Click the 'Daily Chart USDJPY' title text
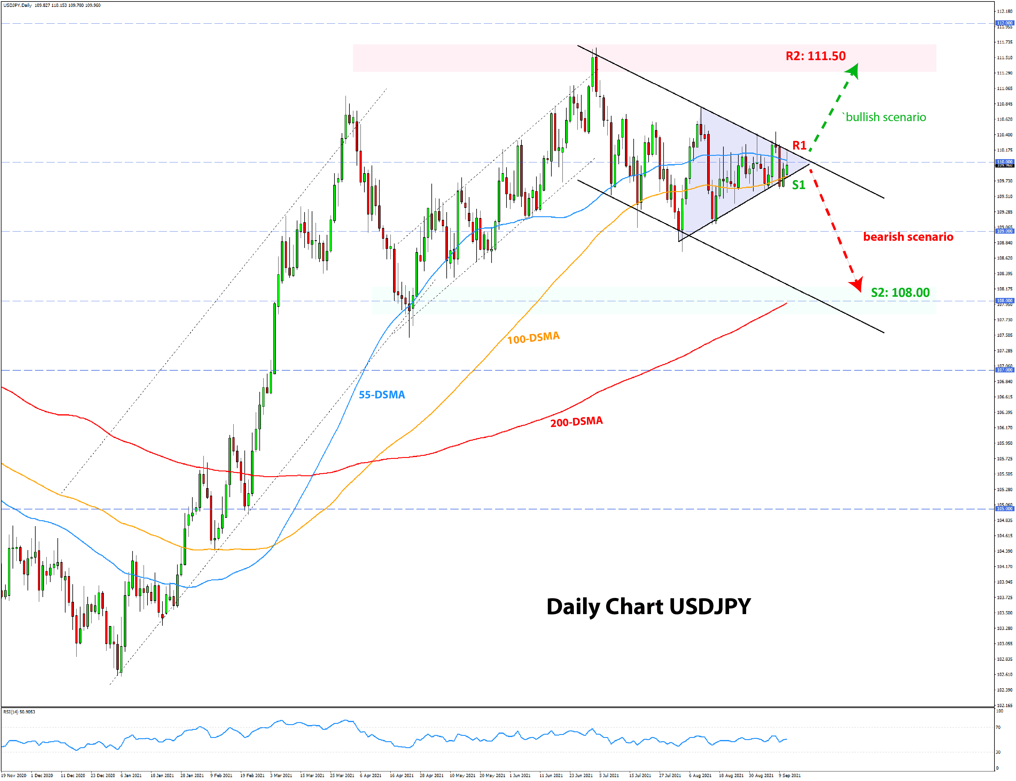Screen dimensions: 1016x781 648,606
